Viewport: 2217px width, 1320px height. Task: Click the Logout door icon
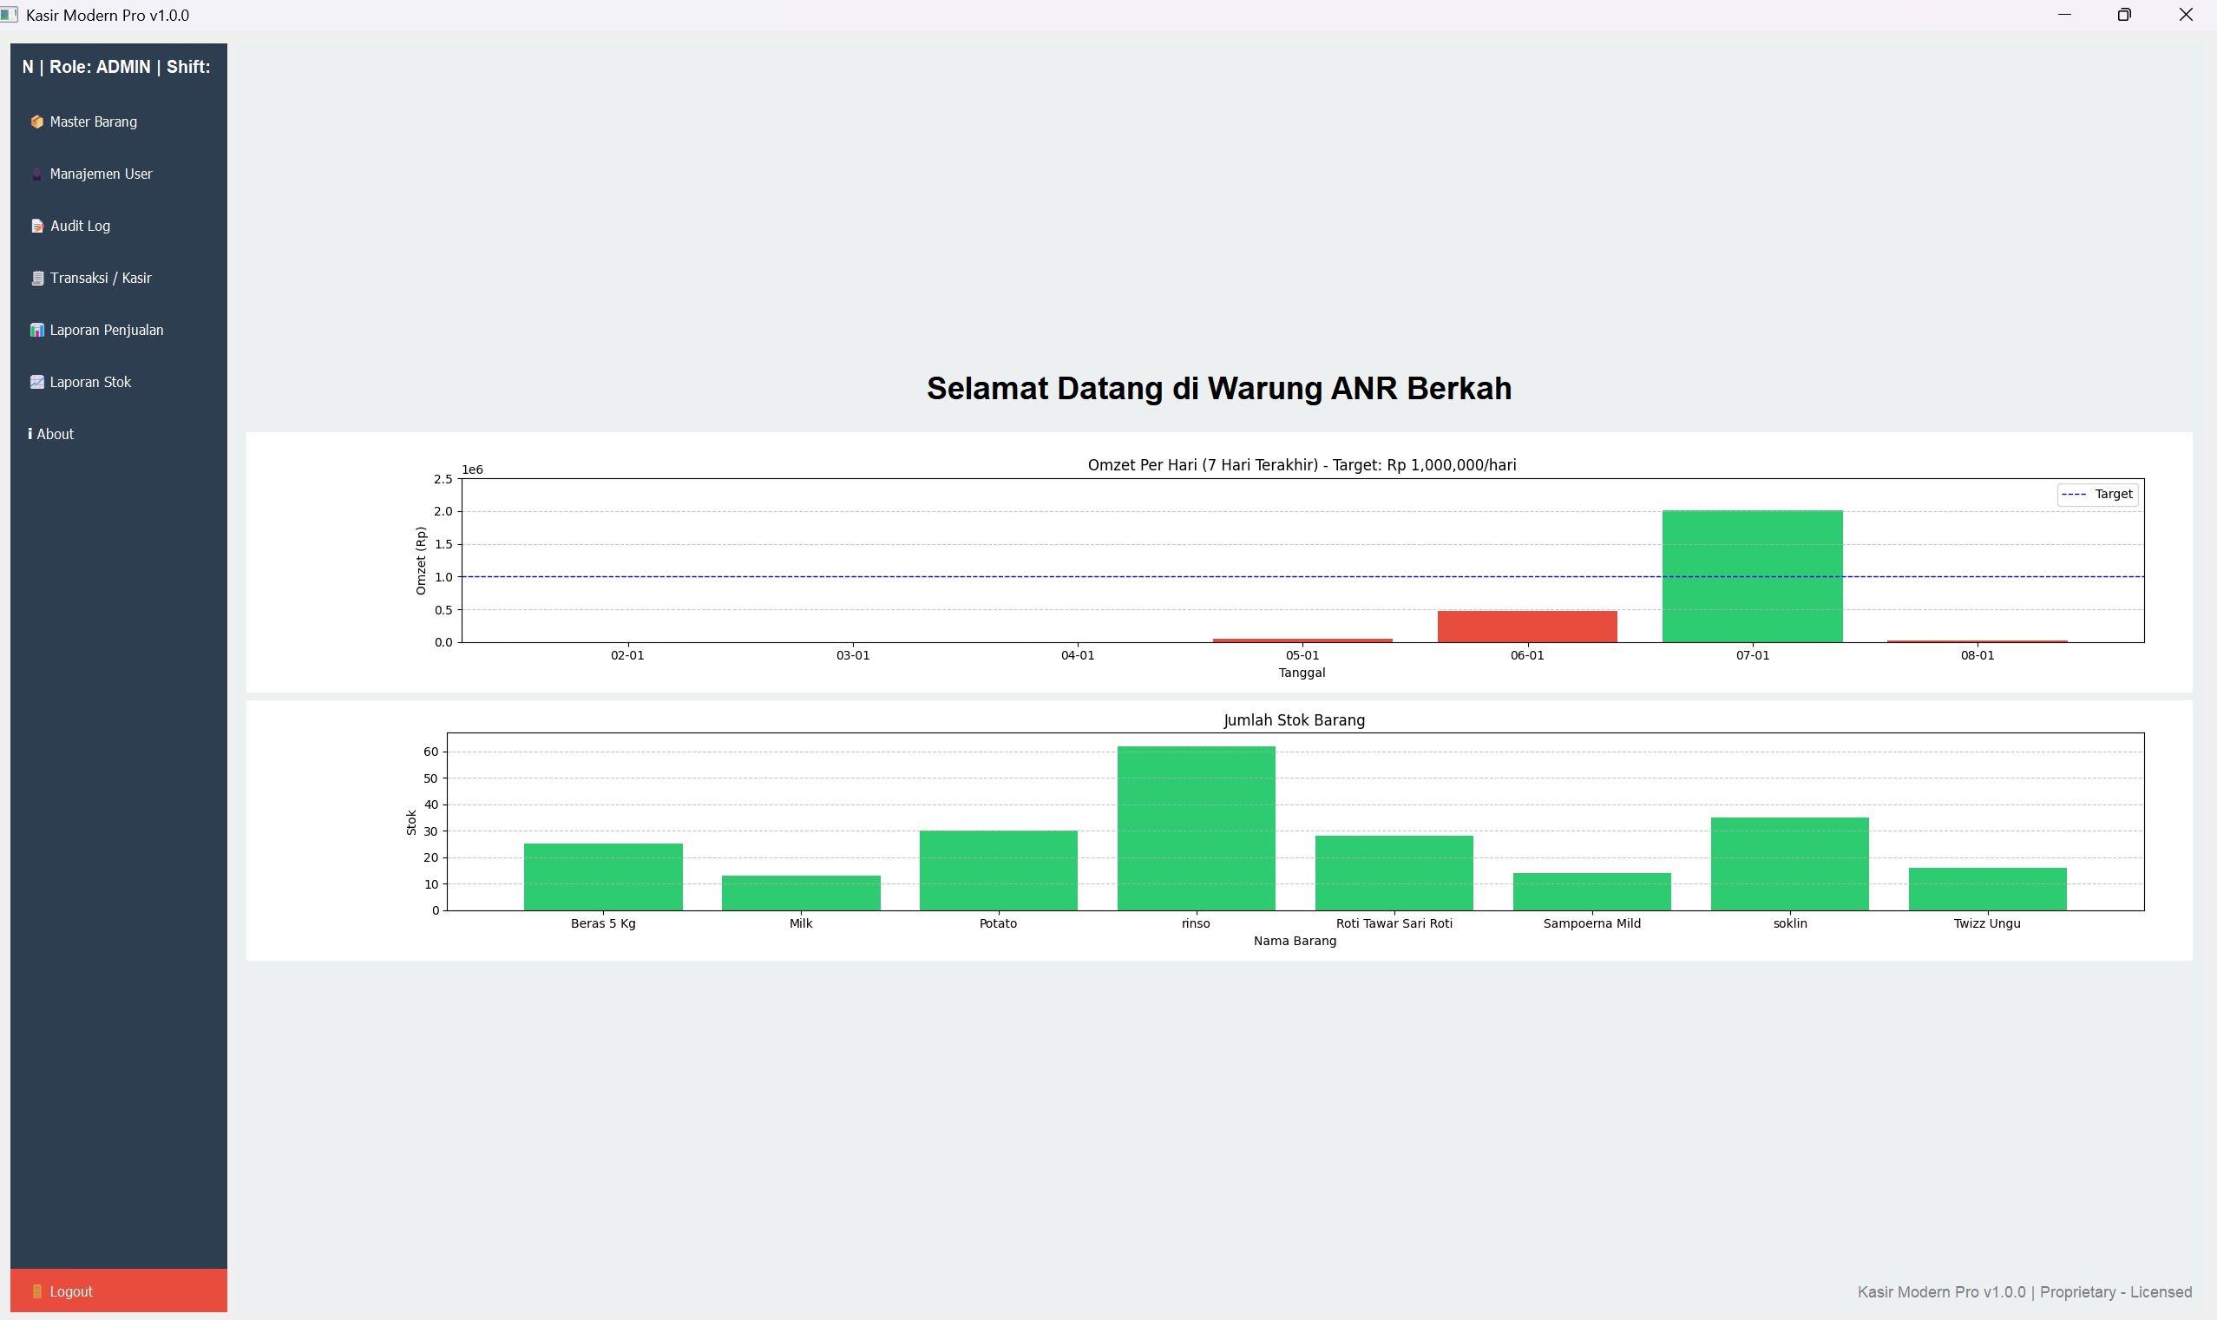(x=37, y=1291)
